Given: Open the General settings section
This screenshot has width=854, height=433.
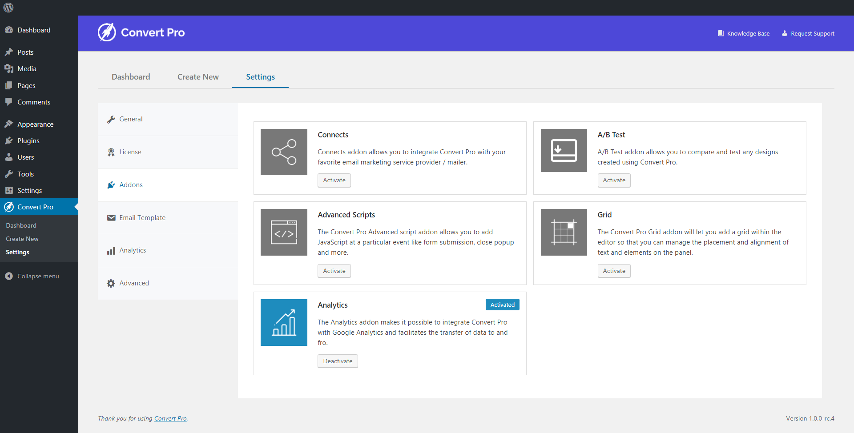Looking at the screenshot, I should [x=168, y=119].
